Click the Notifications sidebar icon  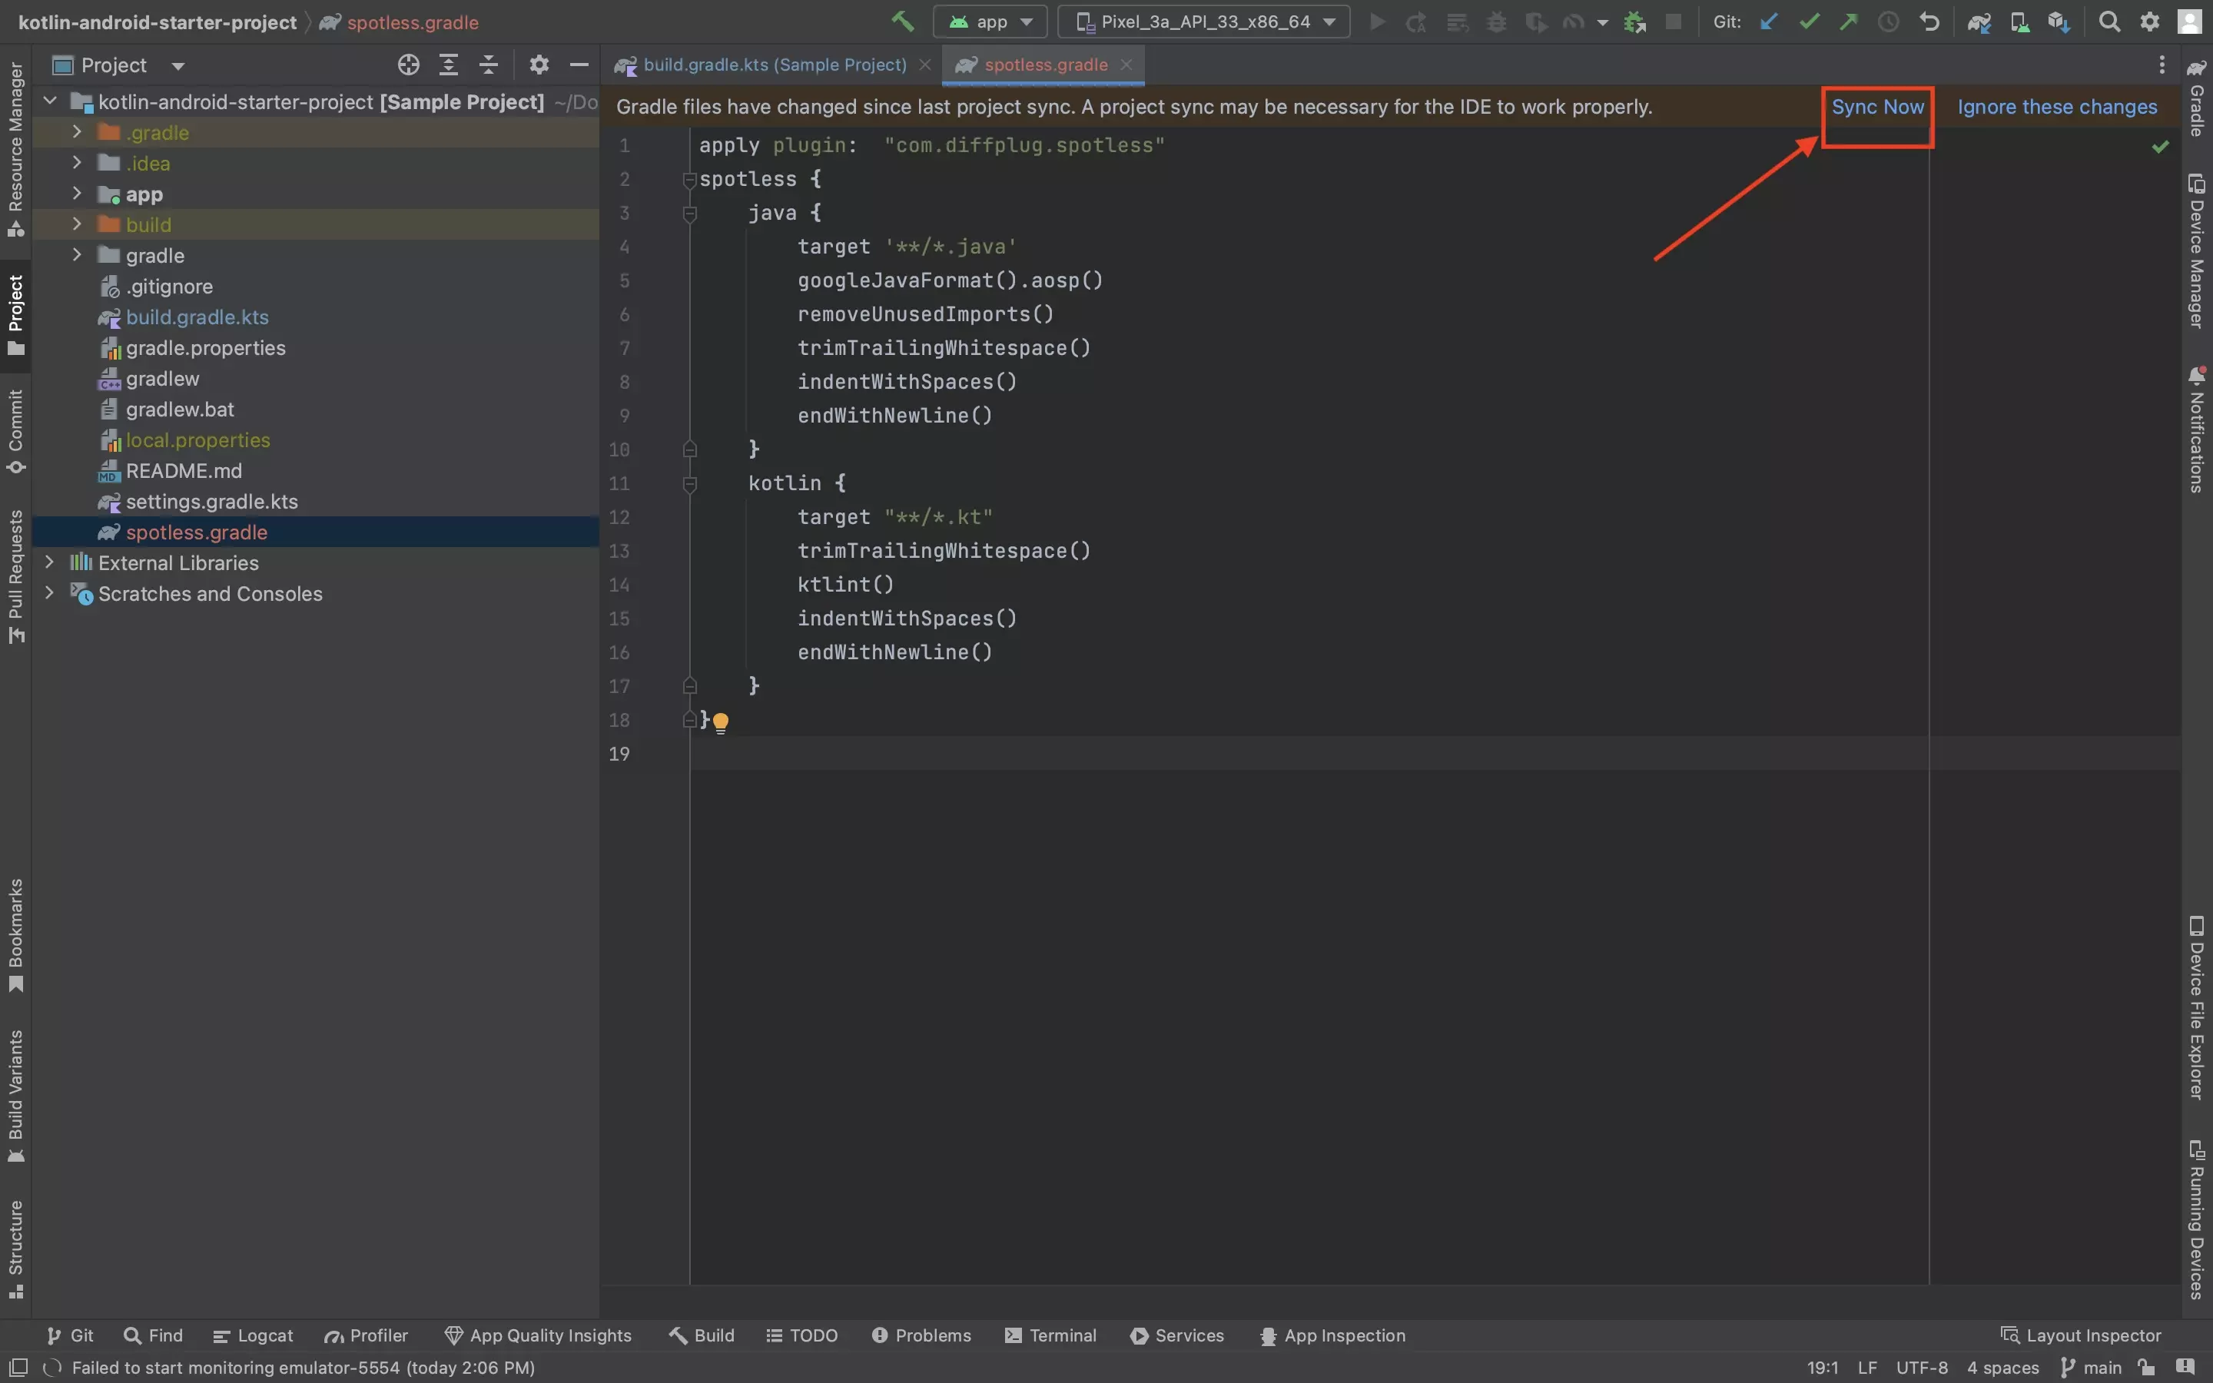[x=2195, y=427]
